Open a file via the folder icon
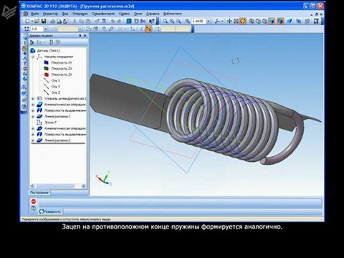This screenshot has width=344, height=258. [37, 21]
